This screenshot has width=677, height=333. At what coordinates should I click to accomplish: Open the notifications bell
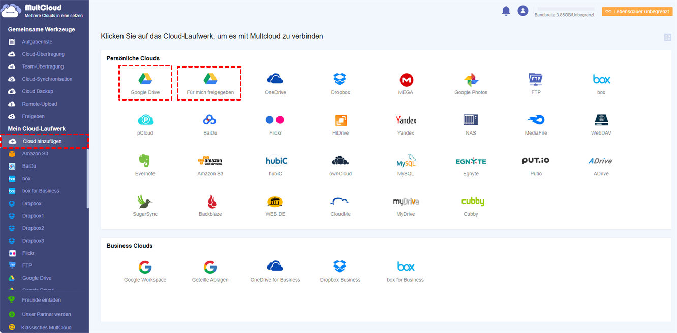click(x=506, y=11)
